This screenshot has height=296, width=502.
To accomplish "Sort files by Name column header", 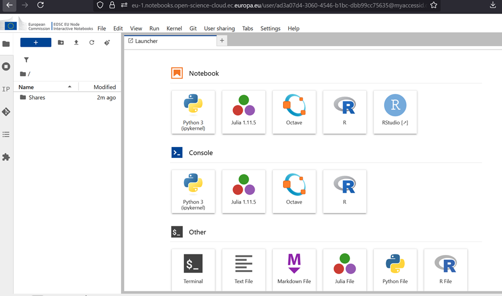I will pos(45,87).
